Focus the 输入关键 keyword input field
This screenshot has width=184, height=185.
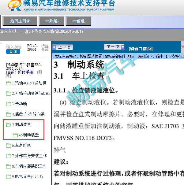click(x=13, y=47)
